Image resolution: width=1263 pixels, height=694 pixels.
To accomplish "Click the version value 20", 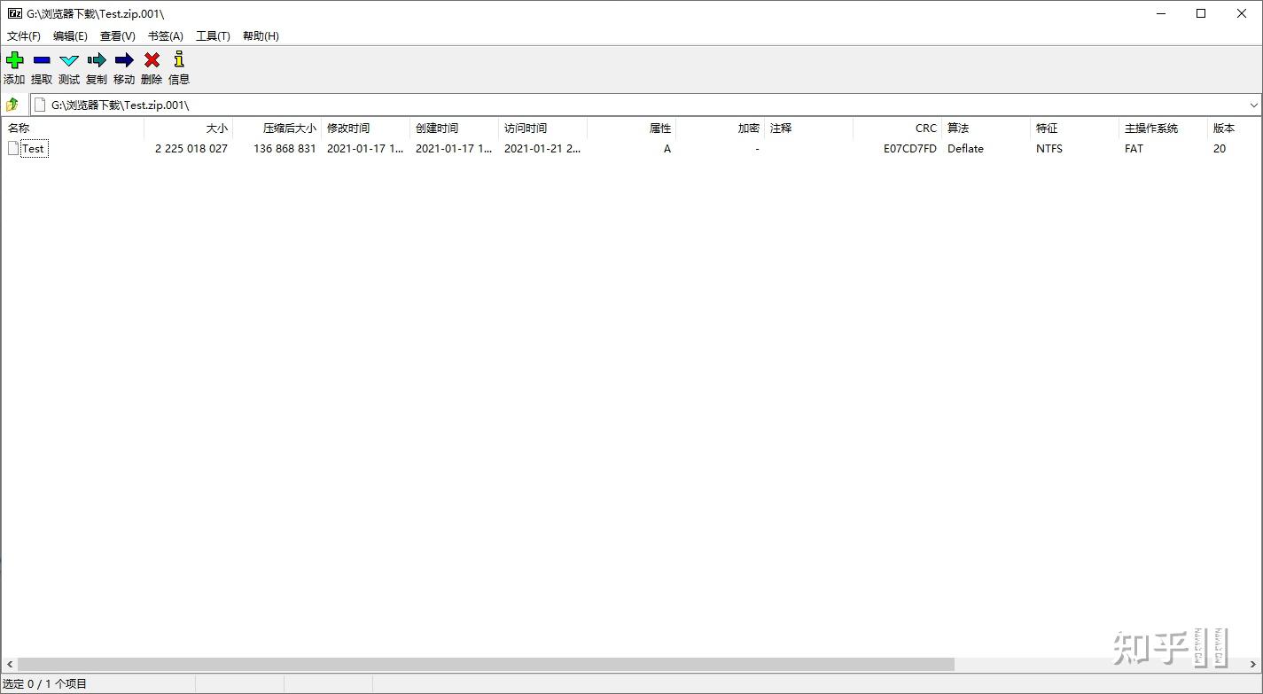I will click(x=1220, y=149).
